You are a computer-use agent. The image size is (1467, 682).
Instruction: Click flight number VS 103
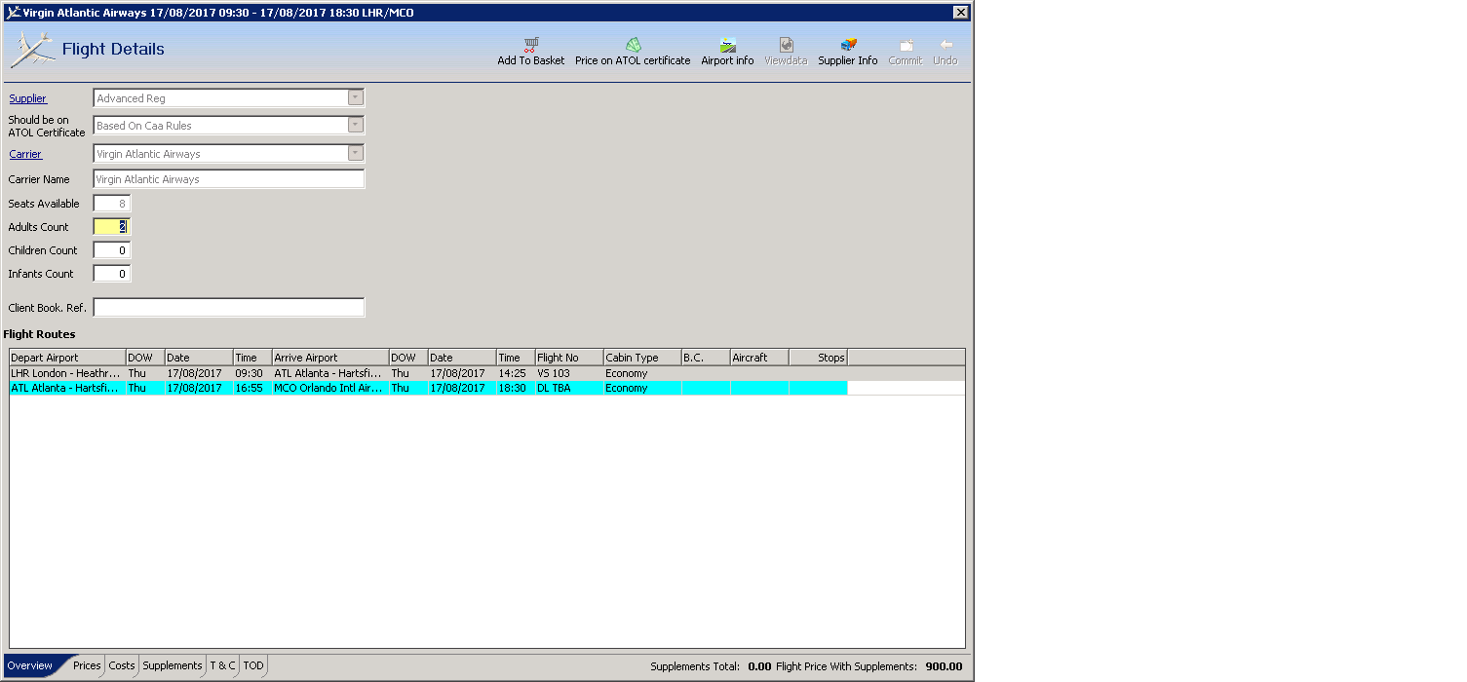[554, 373]
